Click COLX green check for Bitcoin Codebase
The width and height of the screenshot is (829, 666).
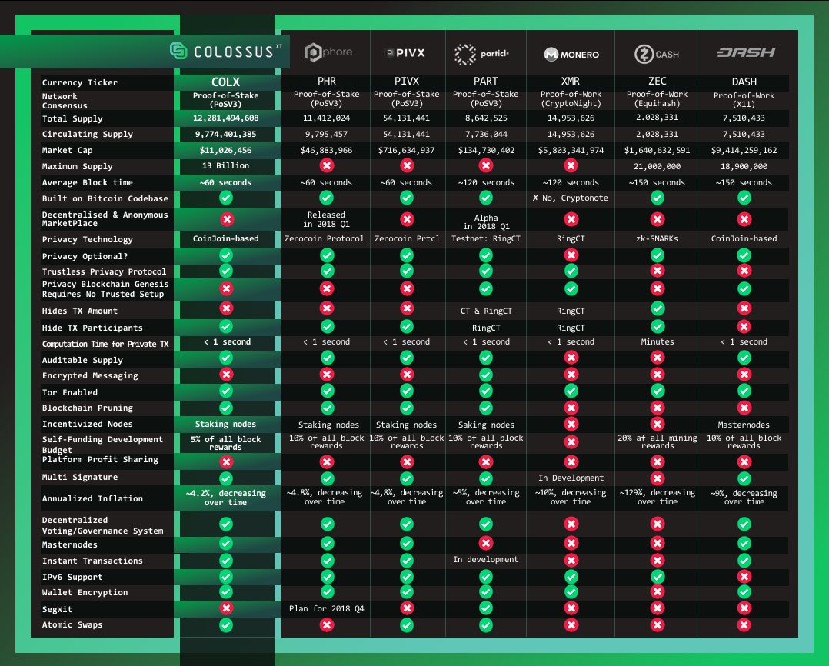point(226,198)
